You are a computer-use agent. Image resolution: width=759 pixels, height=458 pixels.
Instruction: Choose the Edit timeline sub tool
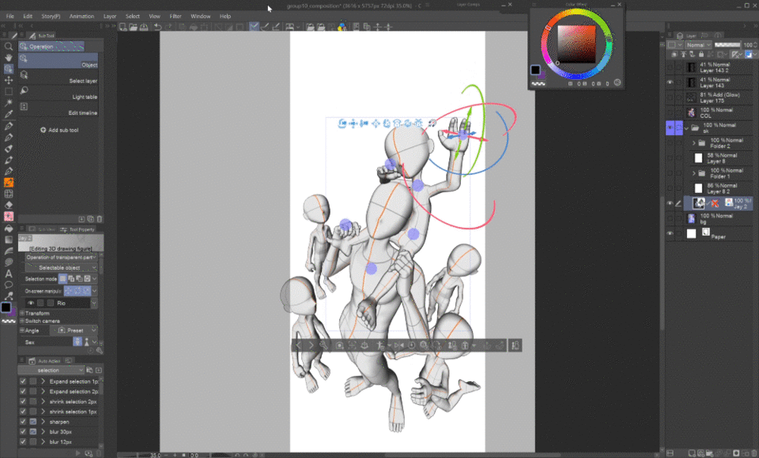(x=59, y=109)
